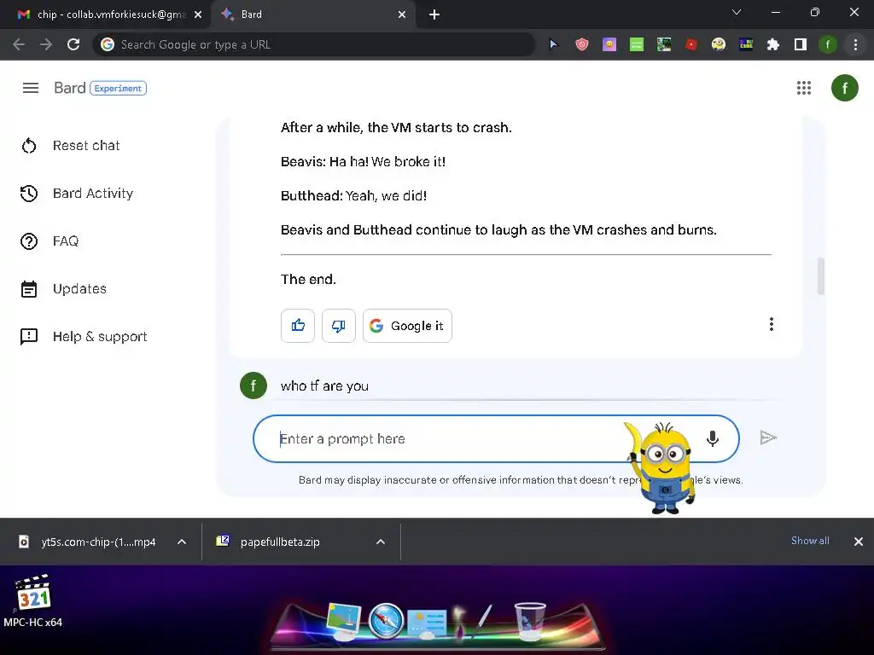Give thumbs down to Bard's response
This screenshot has height=655, width=874.
pos(338,326)
